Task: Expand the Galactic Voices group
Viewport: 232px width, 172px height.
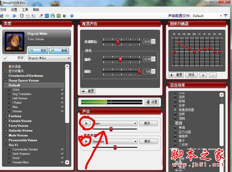Action: (x=6, y=131)
